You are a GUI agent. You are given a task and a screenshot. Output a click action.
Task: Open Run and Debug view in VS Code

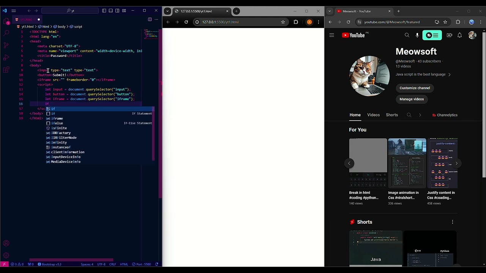[6, 58]
